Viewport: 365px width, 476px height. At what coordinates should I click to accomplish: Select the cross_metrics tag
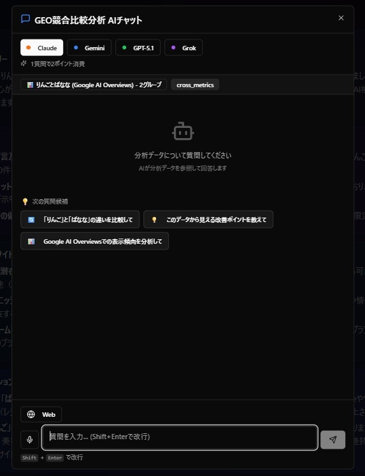(195, 85)
